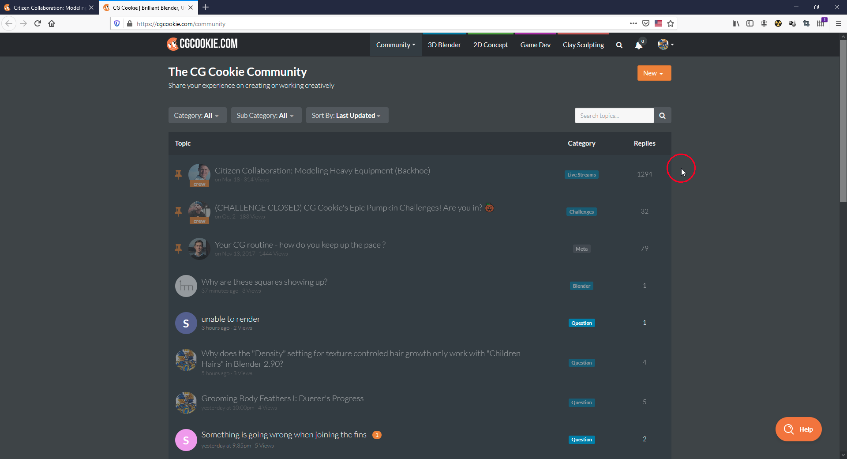847x459 pixels.
Task: Open Firefox library icon
Action: click(736, 23)
